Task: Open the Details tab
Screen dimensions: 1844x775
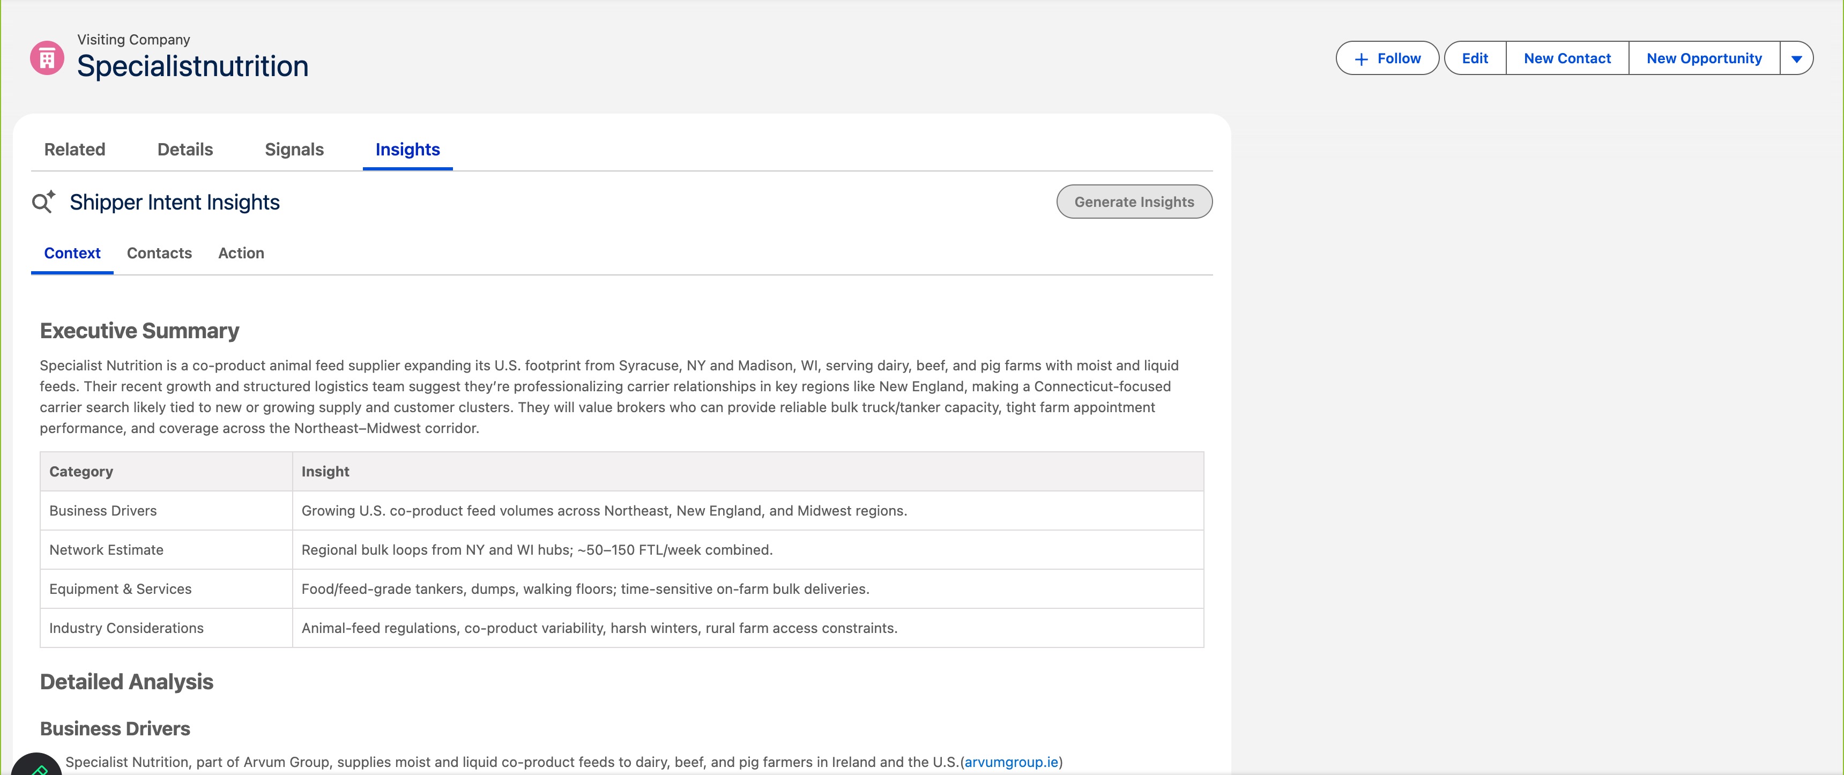Action: pyautogui.click(x=185, y=150)
